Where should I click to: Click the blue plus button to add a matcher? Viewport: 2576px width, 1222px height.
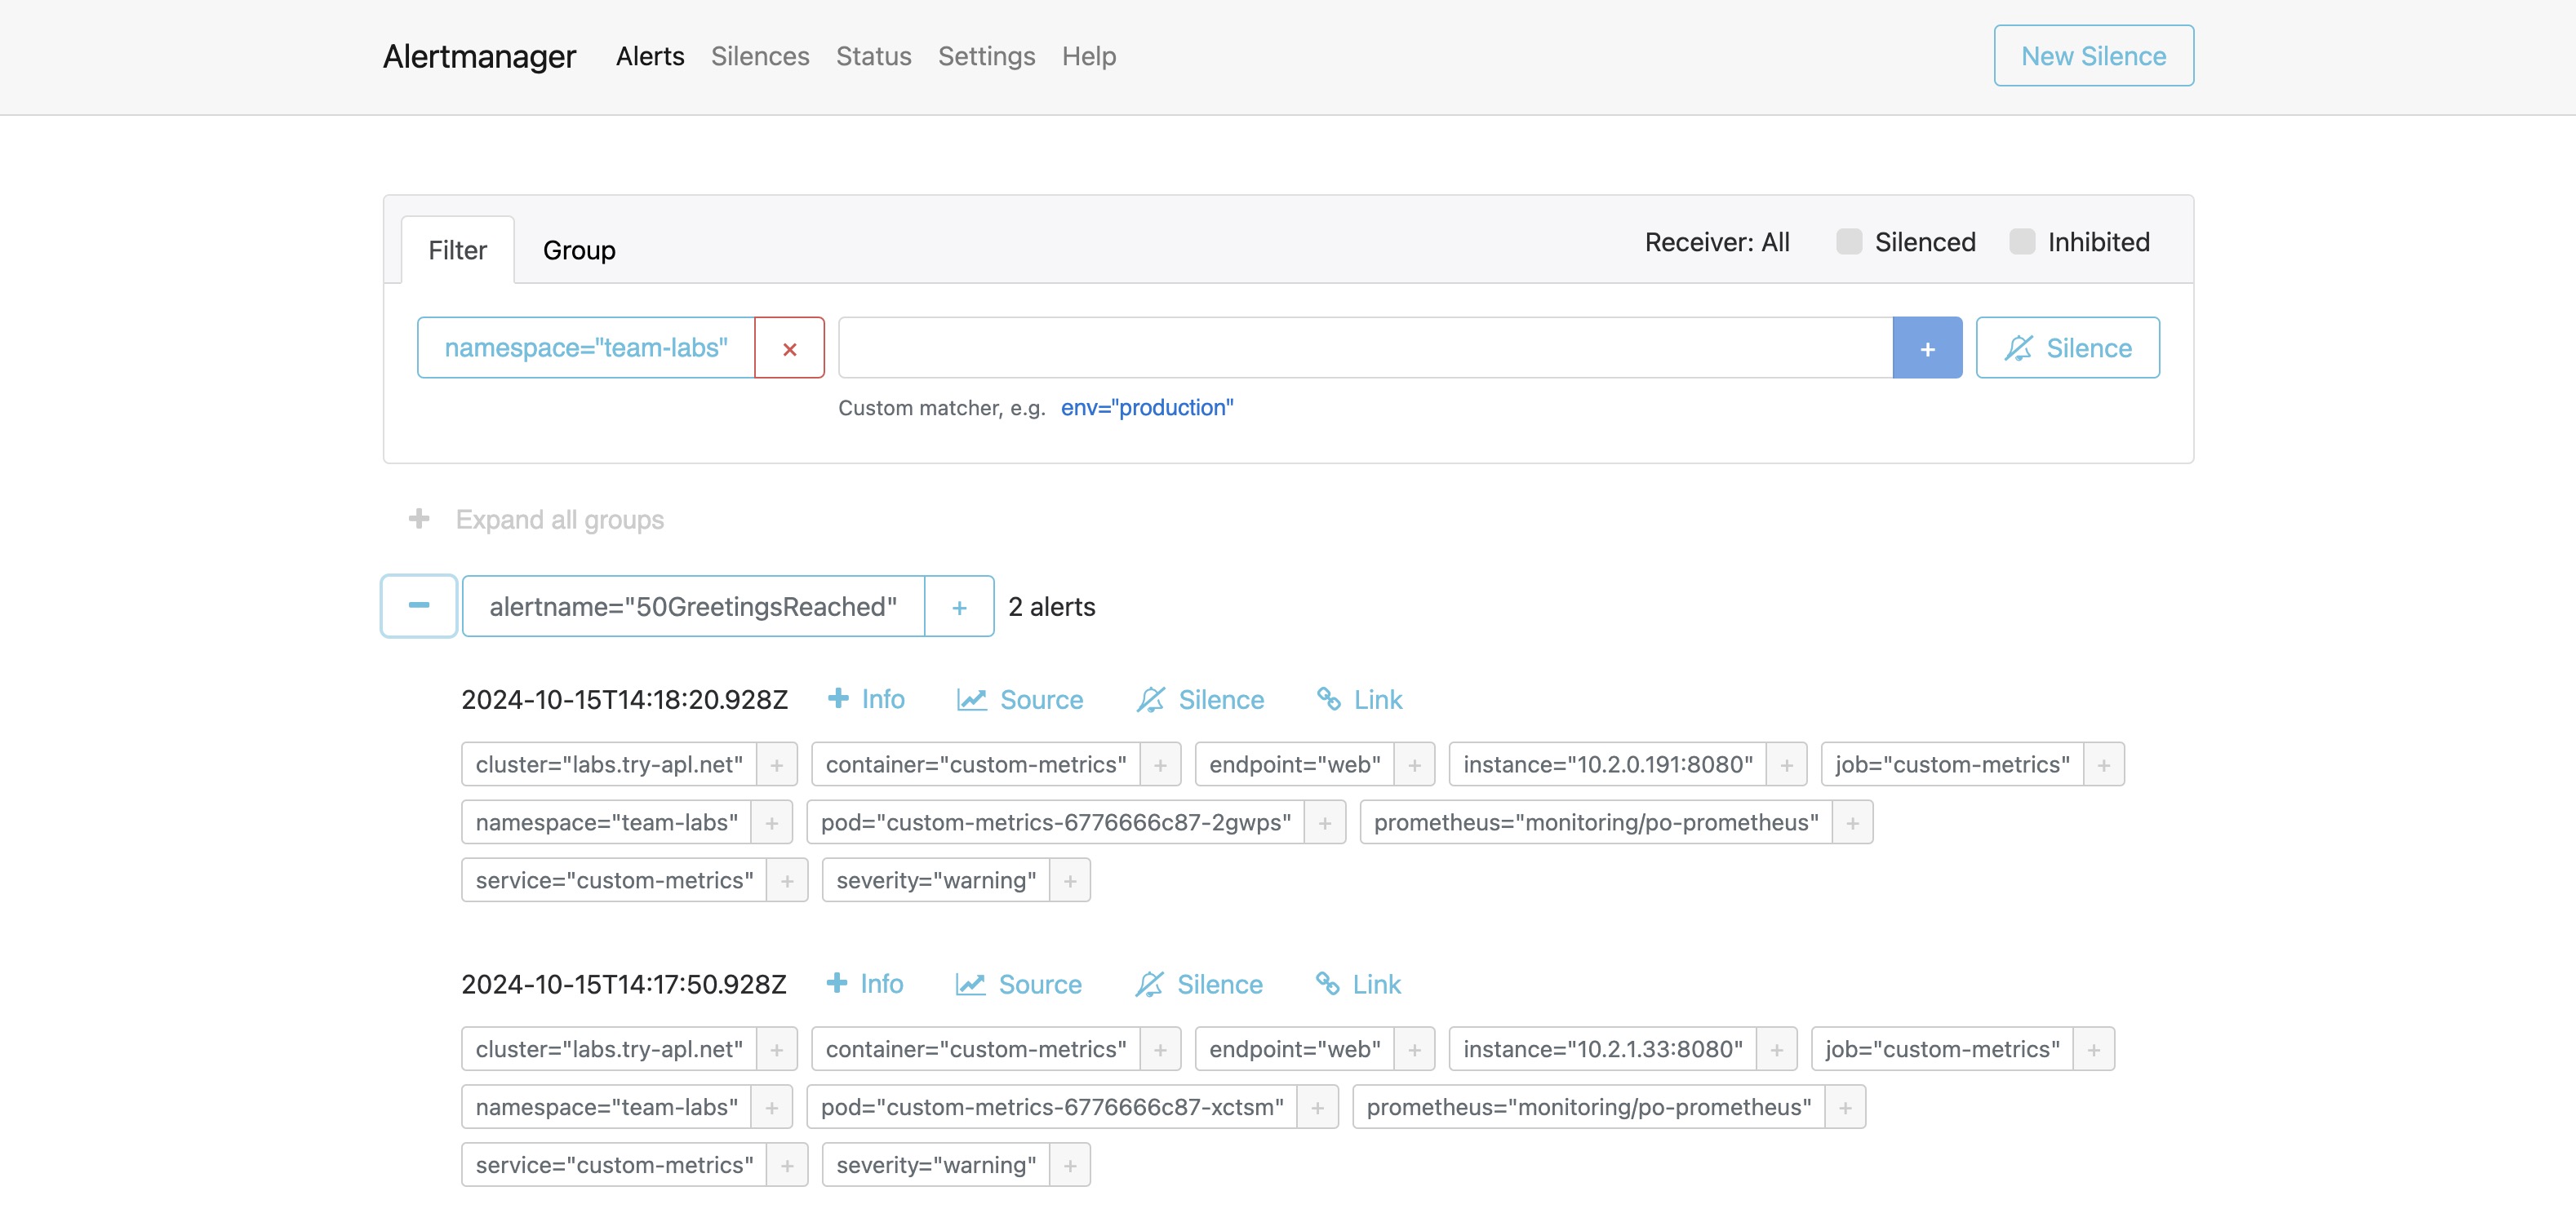click(x=1926, y=348)
